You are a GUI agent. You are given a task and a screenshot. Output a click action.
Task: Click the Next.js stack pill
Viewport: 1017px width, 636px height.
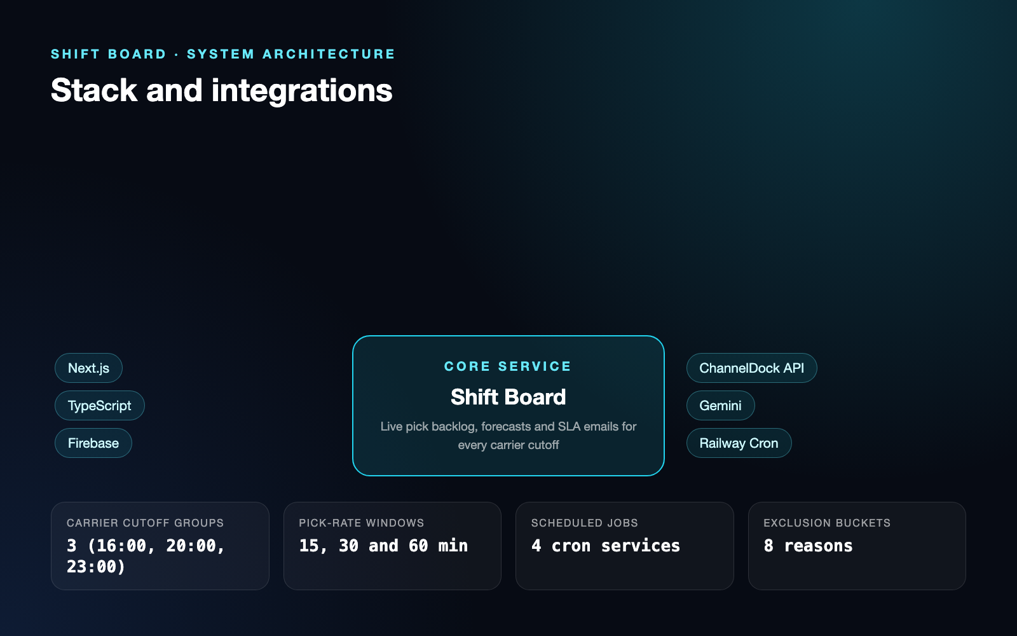point(88,368)
